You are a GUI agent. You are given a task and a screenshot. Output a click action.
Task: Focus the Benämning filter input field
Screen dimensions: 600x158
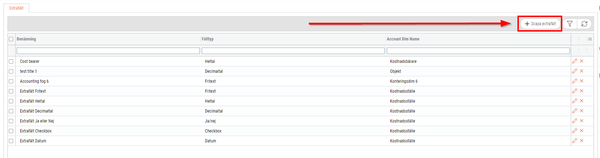(x=108, y=51)
